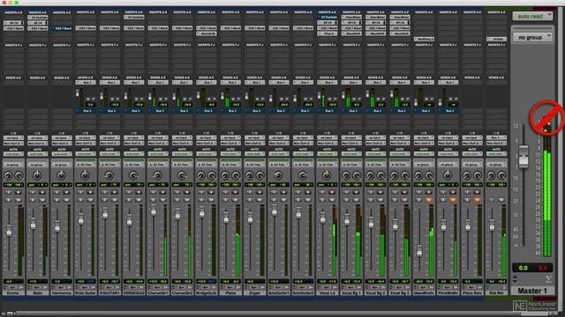Mute the Vocal Bg 2 track

pyautogui.click(x=380, y=199)
